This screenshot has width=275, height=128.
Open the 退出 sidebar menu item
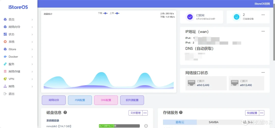(x=18, y=94)
